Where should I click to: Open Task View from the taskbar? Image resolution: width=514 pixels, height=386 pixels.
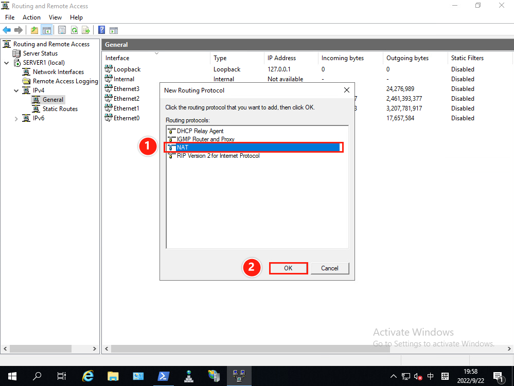point(62,376)
